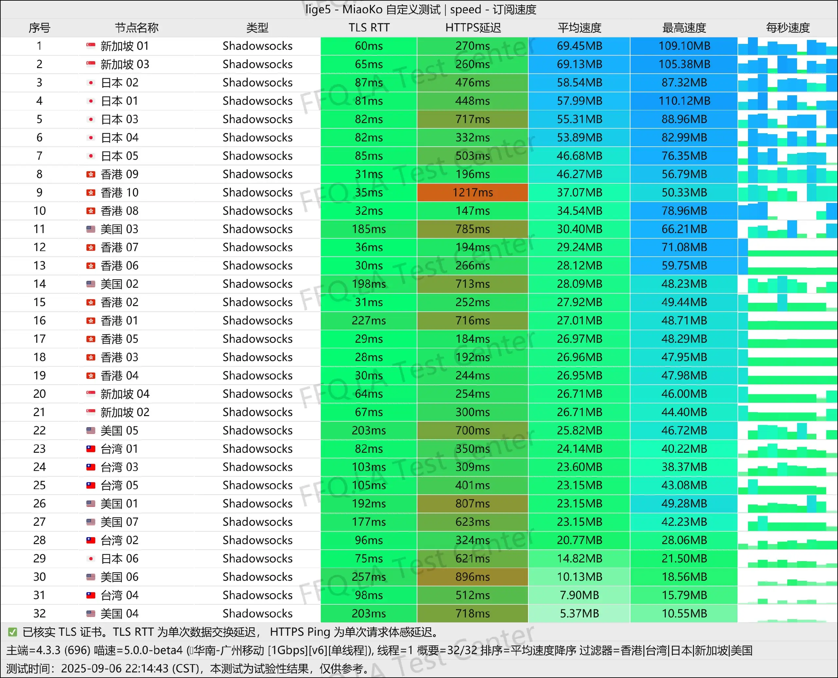Click the 78.96MB max speed cell

point(684,211)
